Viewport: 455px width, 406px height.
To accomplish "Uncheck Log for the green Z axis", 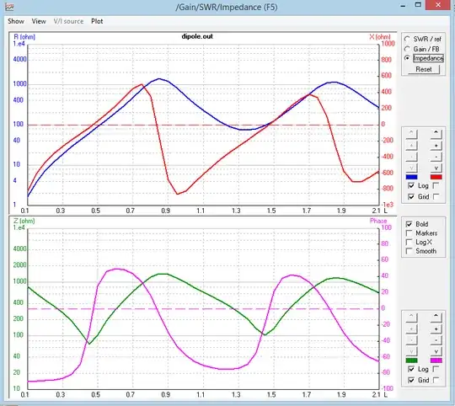I will [411, 369].
